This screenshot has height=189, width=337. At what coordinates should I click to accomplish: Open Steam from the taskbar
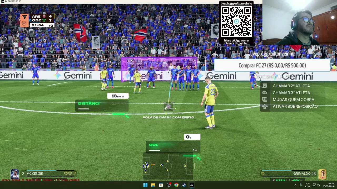click(184, 185)
